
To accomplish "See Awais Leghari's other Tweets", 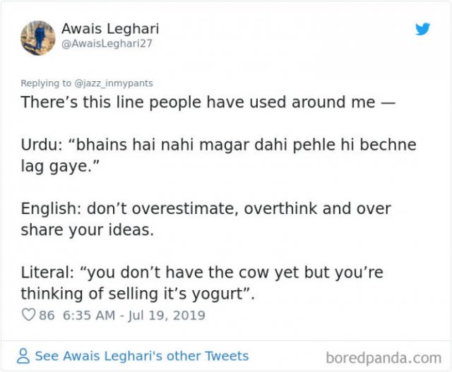I will (x=141, y=356).
